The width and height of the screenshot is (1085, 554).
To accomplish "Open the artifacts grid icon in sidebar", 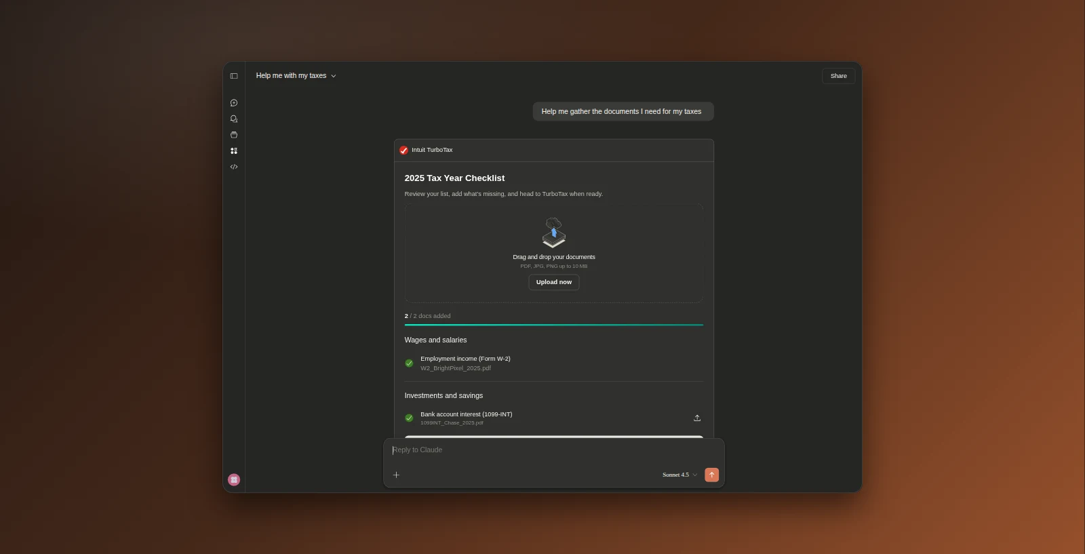I will pyautogui.click(x=234, y=151).
